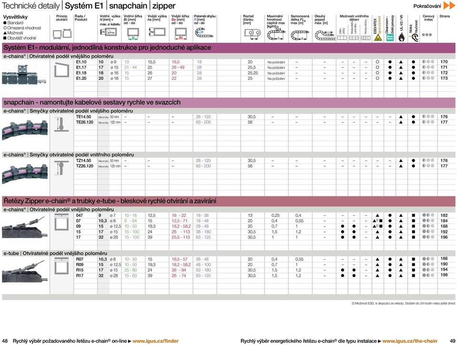
Task: Click the outer height ha diagram icon
Action: [x=157, y=32]
